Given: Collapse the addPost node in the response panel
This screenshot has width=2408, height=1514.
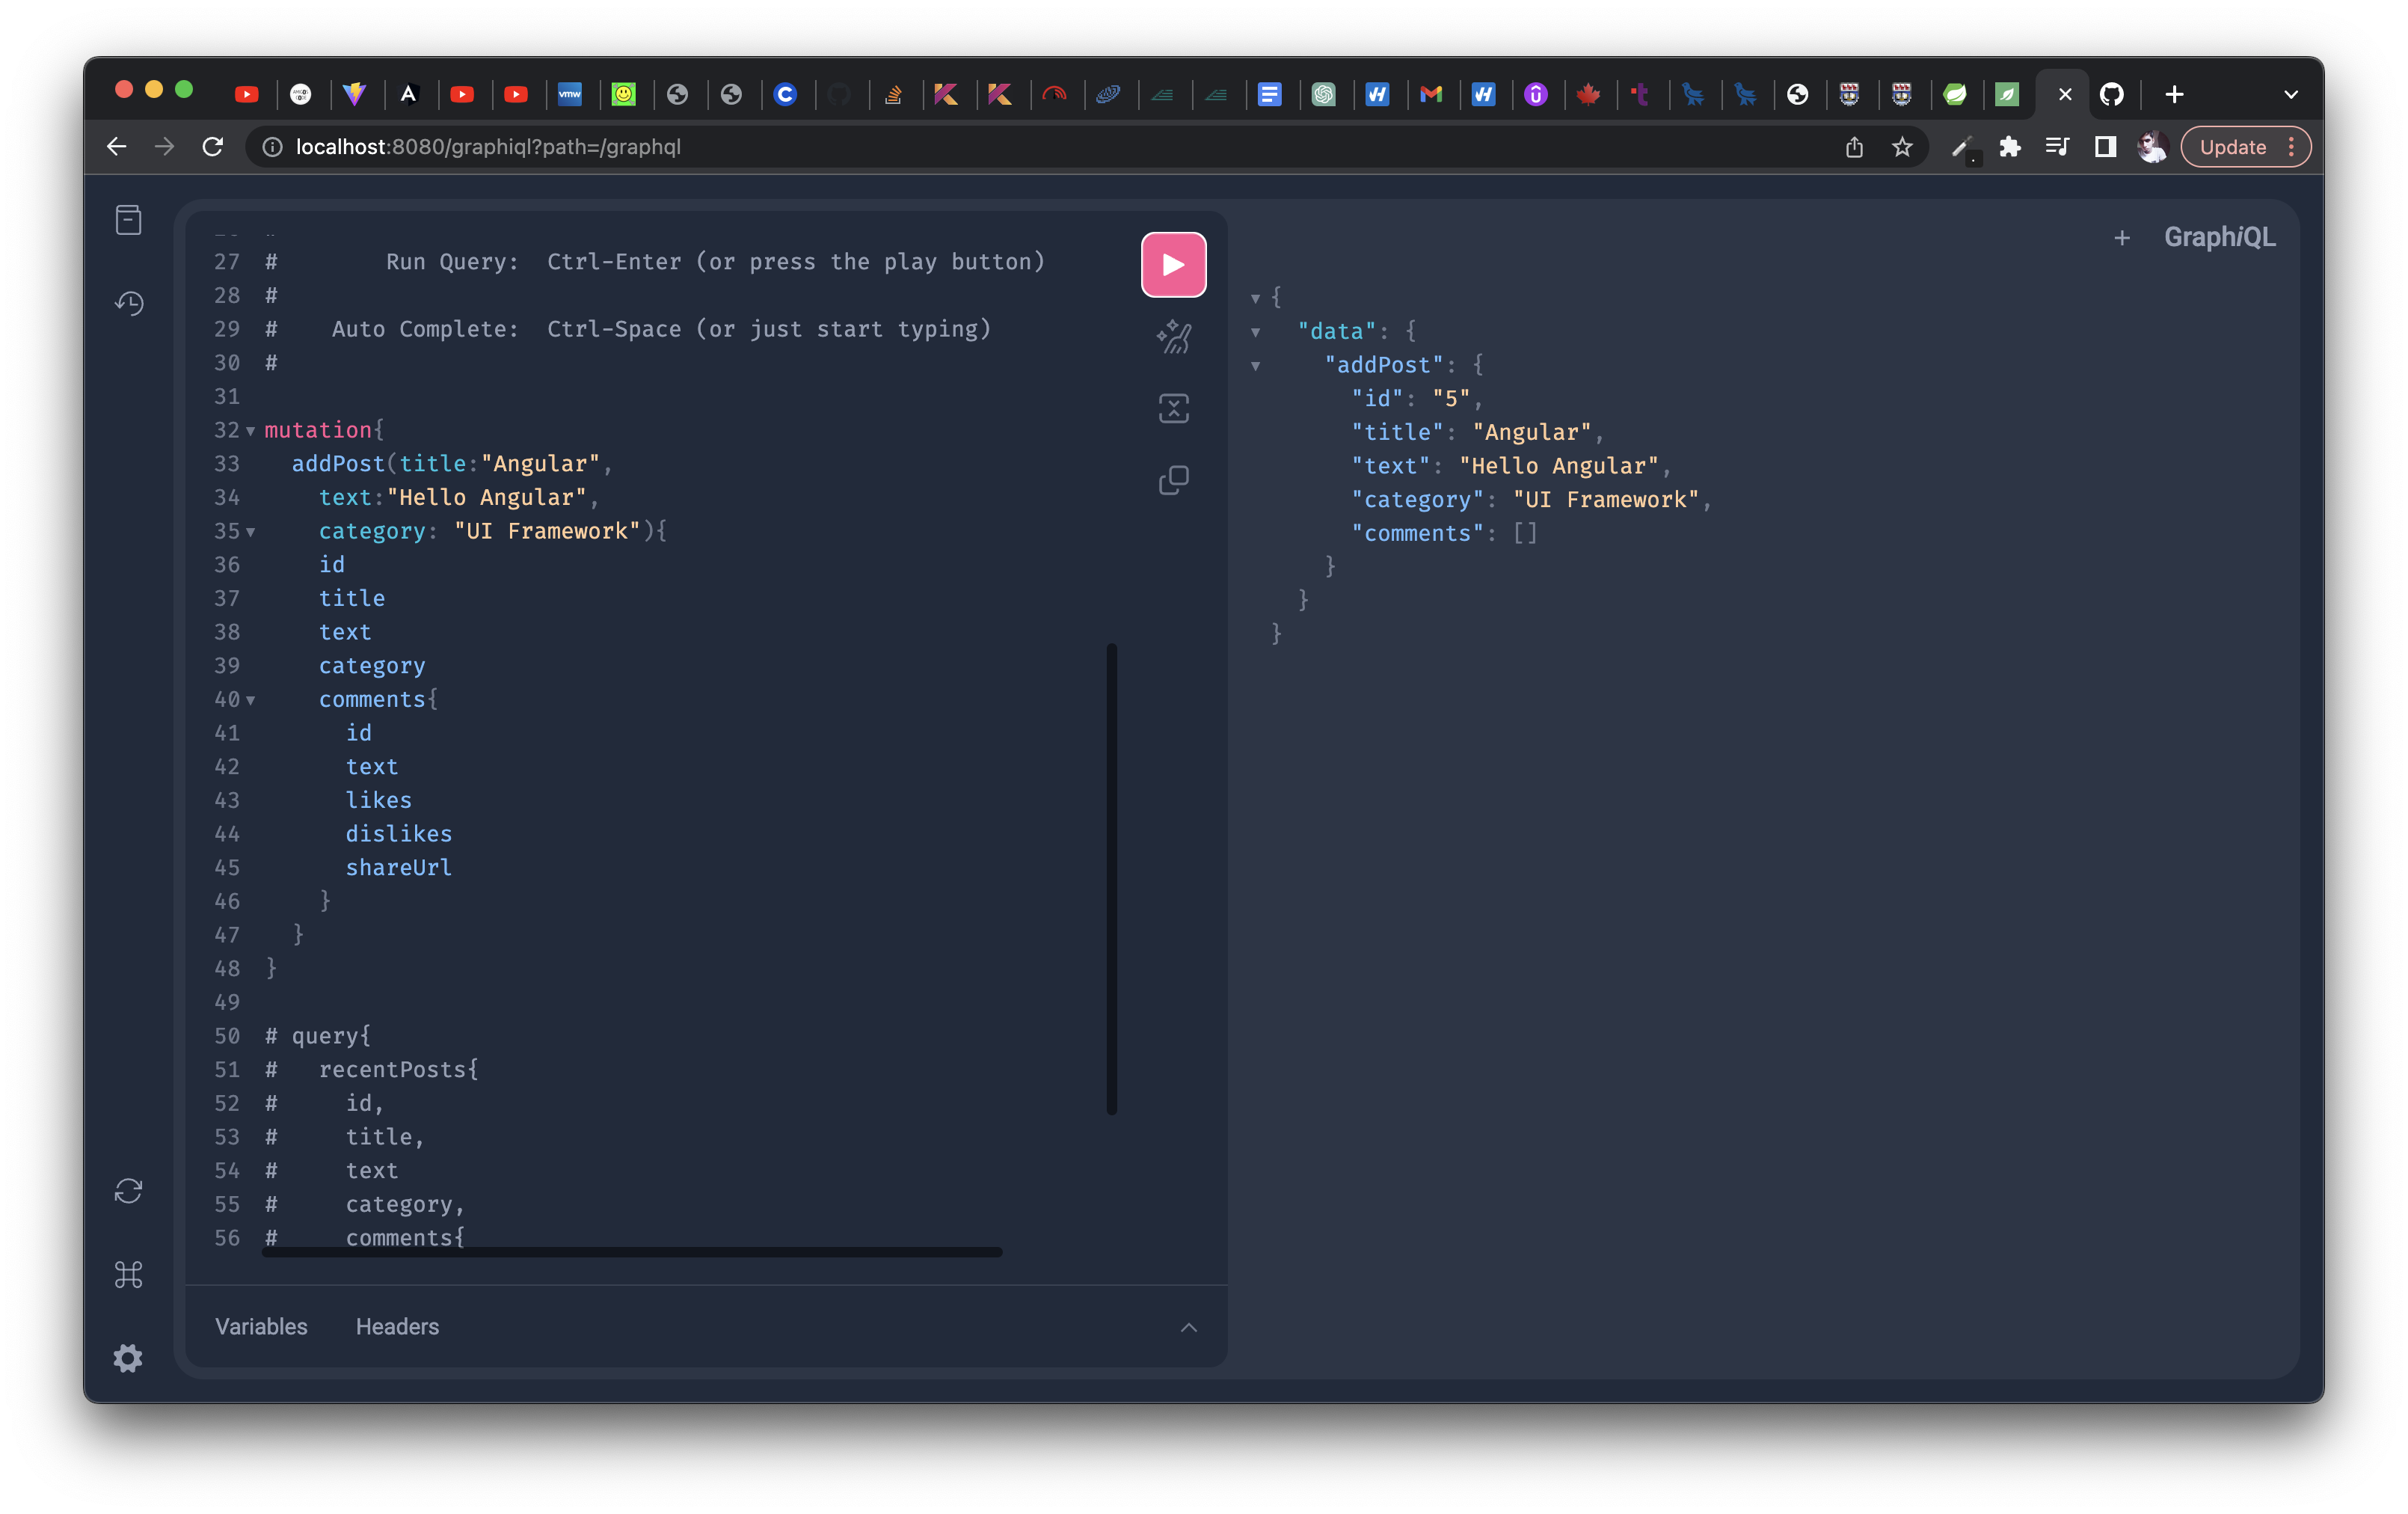Looking at the screenshot, I should 1255,366.
